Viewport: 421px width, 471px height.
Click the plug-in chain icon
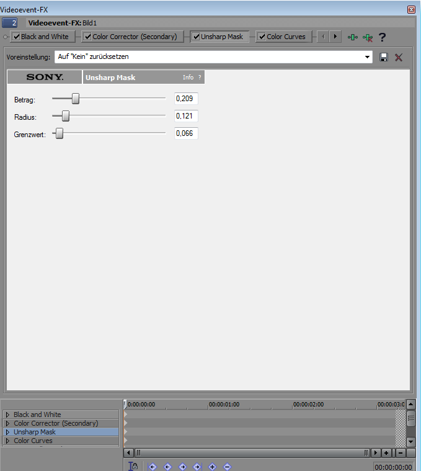353,37
